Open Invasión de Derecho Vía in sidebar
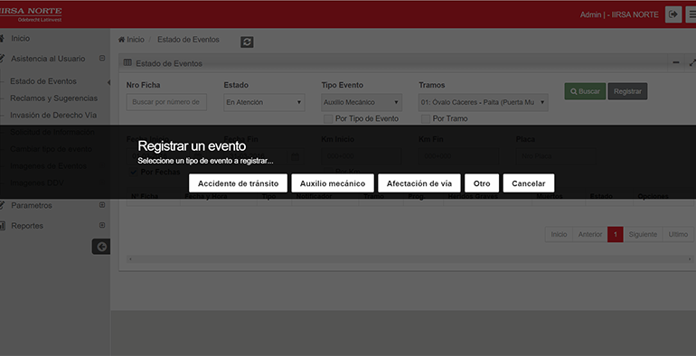The width and height of the screenshot is (696, 356). coord(53,115)
